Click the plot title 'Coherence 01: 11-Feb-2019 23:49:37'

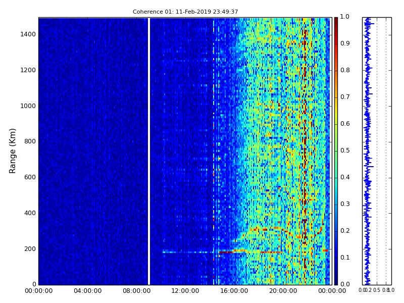[185, 12]
